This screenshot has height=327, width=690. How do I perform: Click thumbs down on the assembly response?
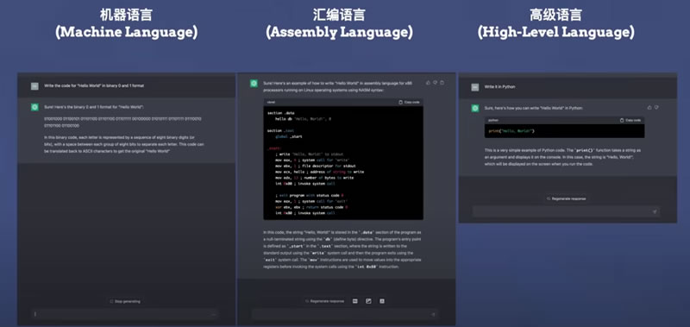(x=435, y=82)
